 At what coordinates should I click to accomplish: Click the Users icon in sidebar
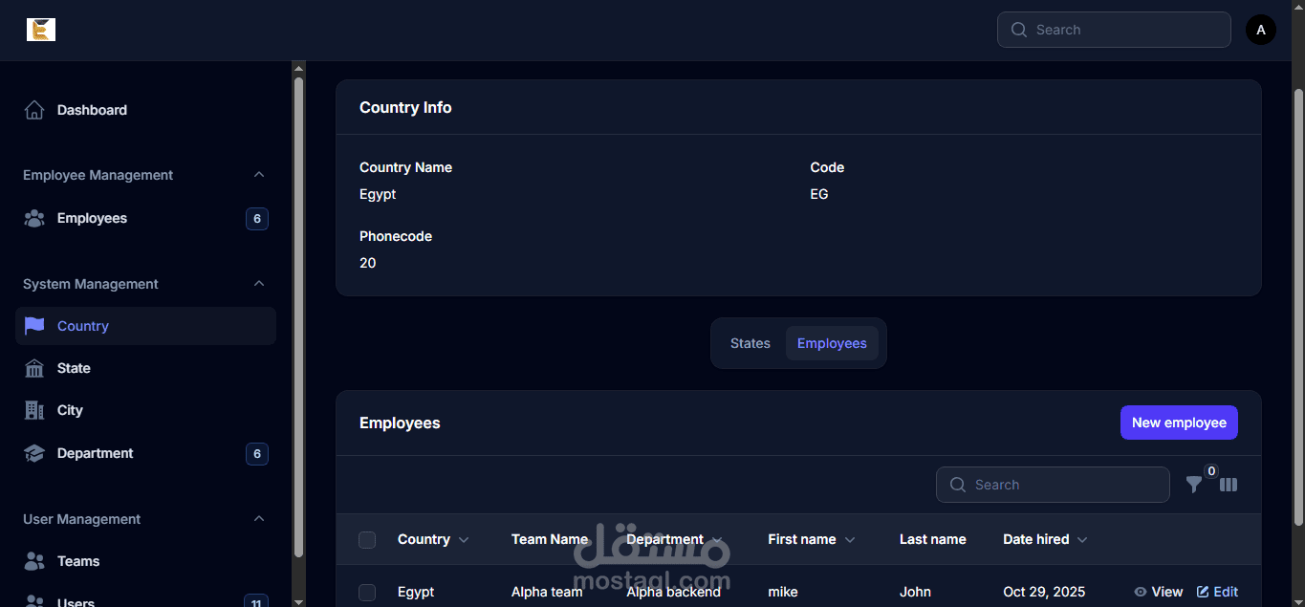(x=34, y=602)
